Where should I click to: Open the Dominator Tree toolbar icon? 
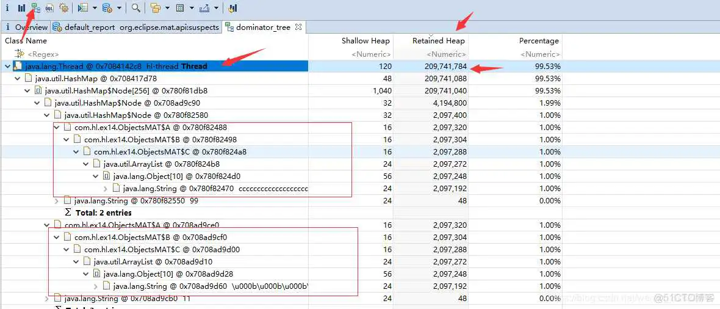click(x=35, y=8)
